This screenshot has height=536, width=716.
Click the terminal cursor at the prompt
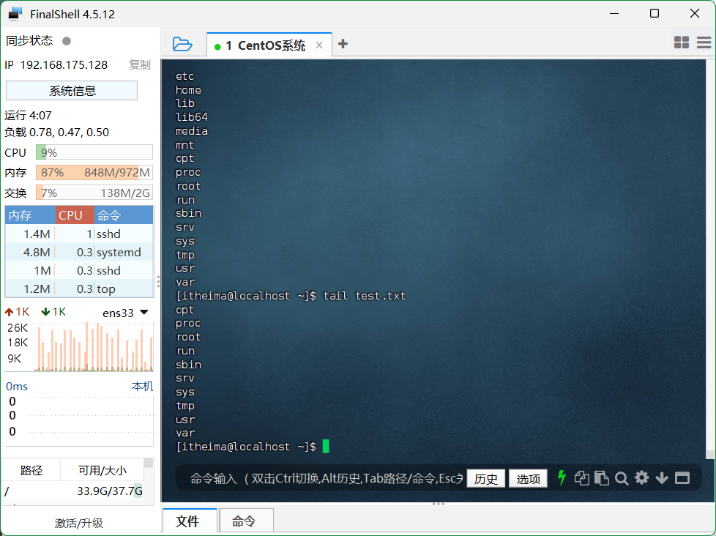(326, 446)
